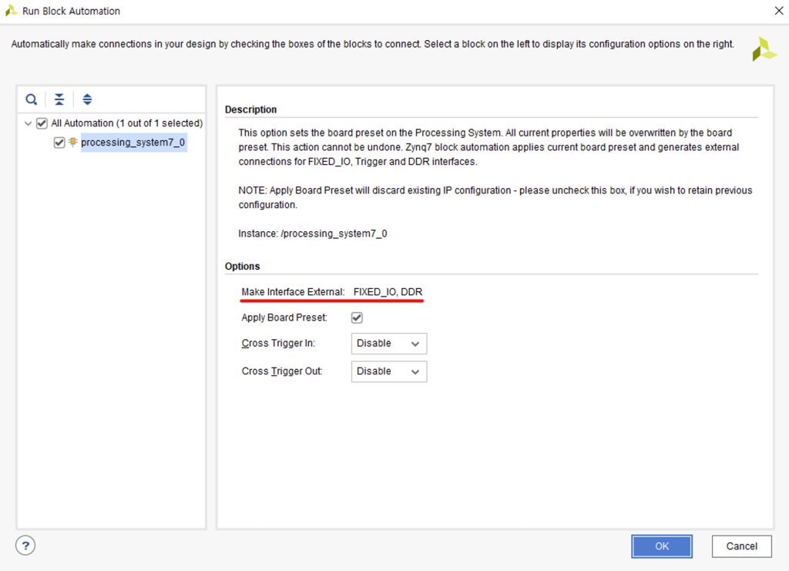Click the search icon in tree toolbar
The image size is (789, 571).
[31, 99]
